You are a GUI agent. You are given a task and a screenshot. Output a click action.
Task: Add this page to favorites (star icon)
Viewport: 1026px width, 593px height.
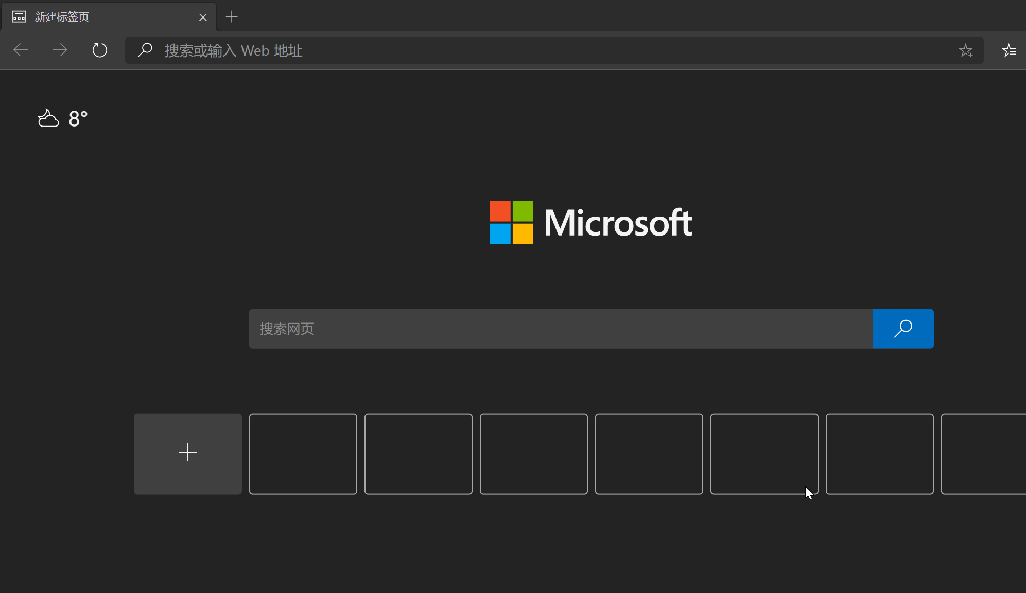click(965, 50)
